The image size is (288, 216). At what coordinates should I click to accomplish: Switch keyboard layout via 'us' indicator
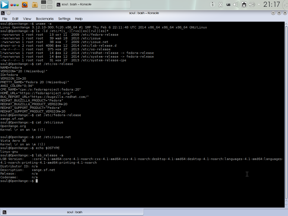[228, 4]
